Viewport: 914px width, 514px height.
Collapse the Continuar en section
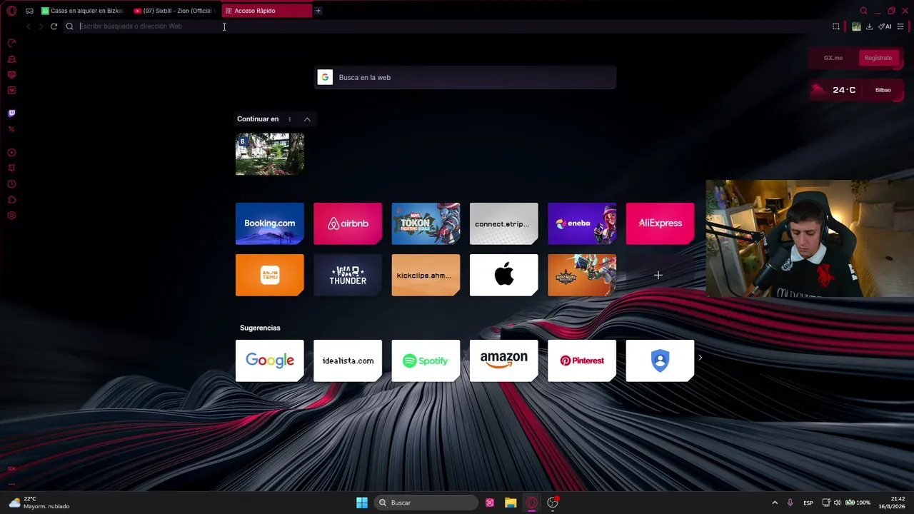[x=307, y=119]
